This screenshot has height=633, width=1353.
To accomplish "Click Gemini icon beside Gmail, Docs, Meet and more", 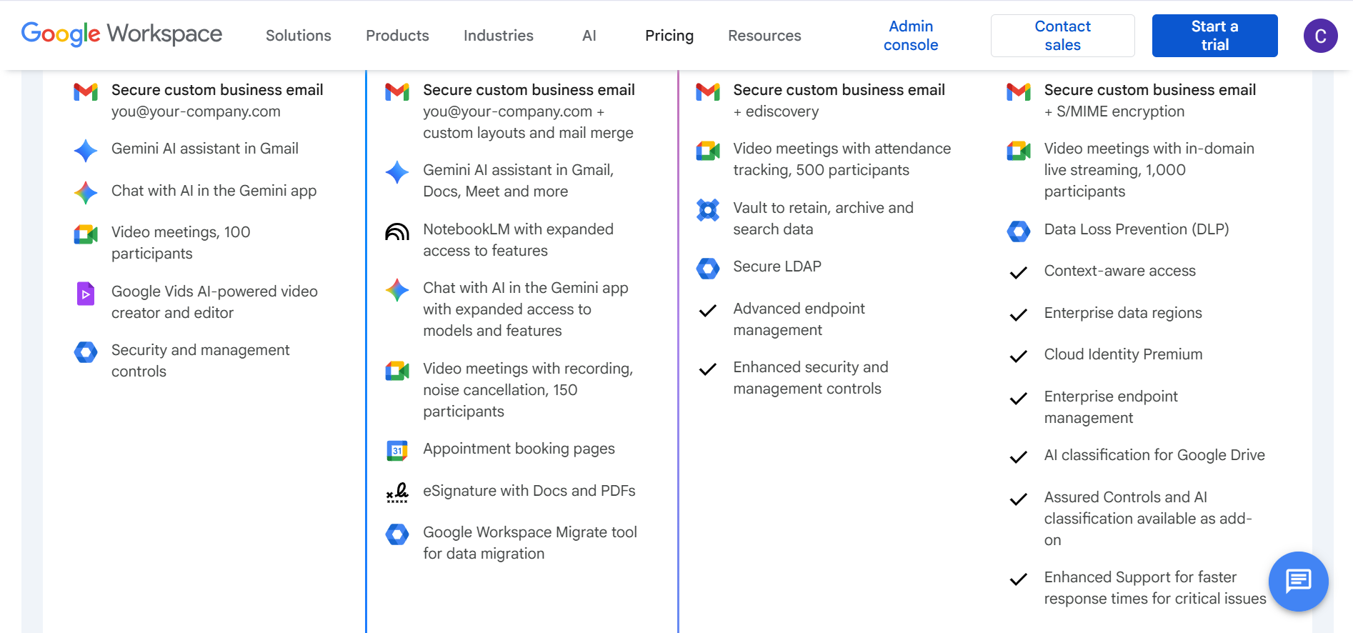I will tap(397, 172).
